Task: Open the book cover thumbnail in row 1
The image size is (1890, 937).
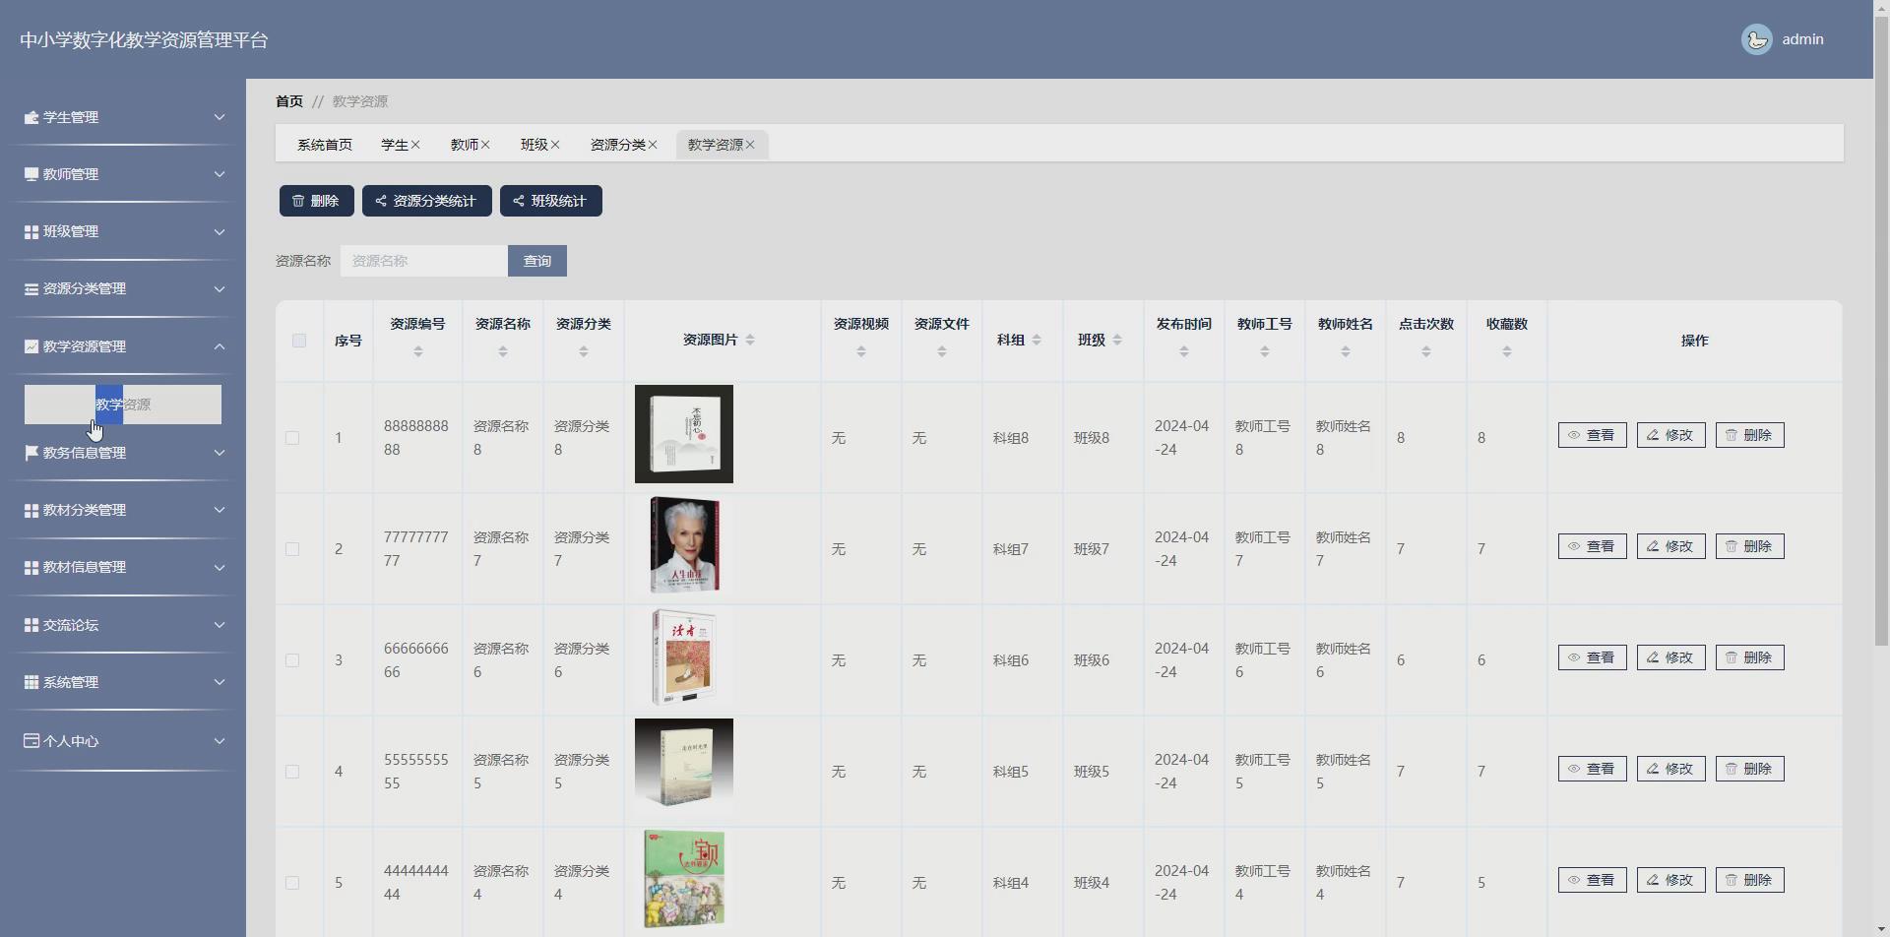Action: tap(684, 434)
